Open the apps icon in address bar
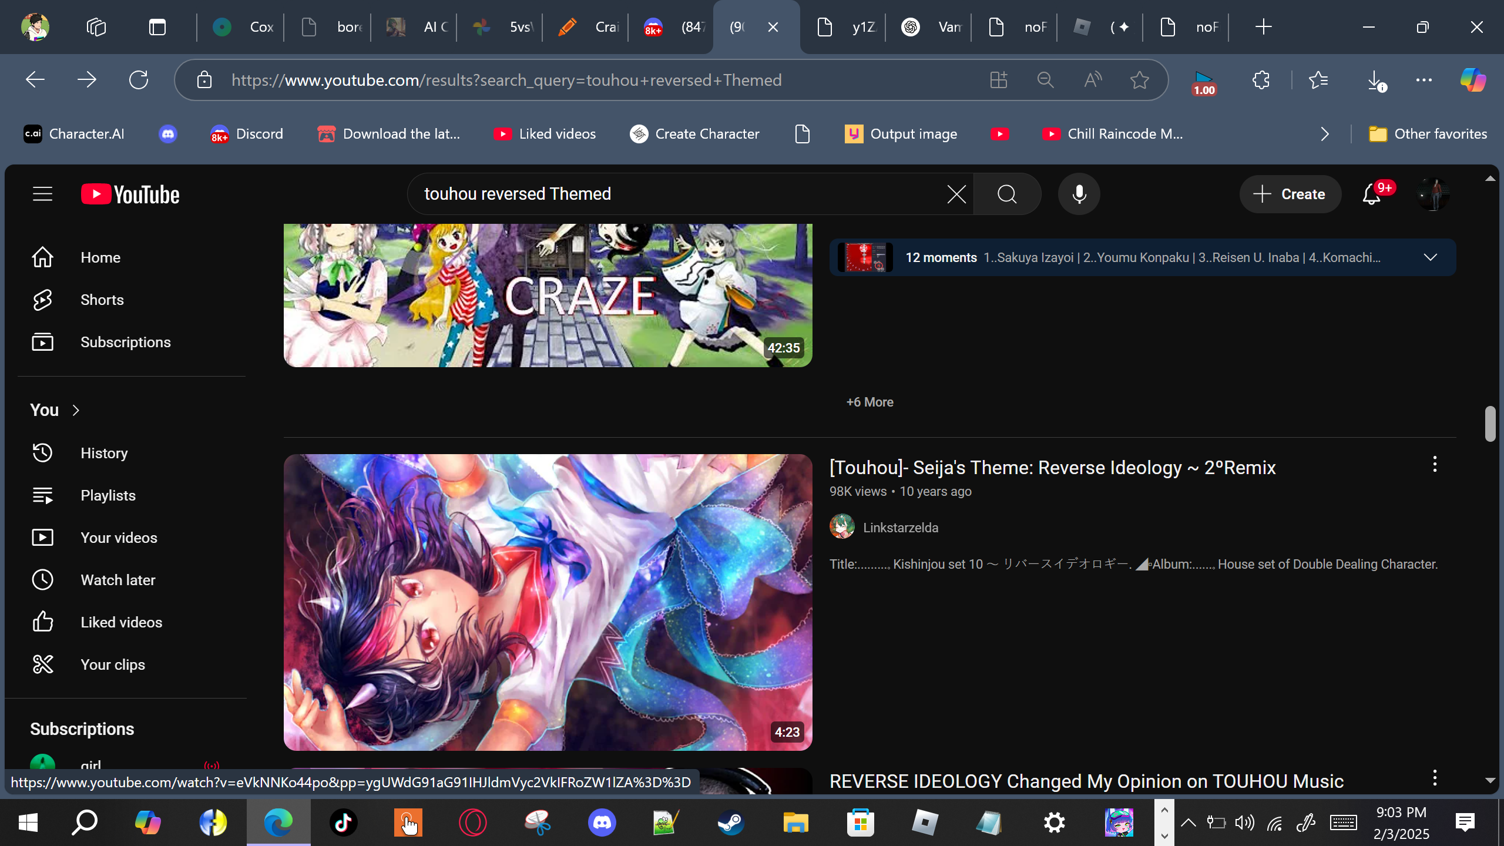 (999, 80)
